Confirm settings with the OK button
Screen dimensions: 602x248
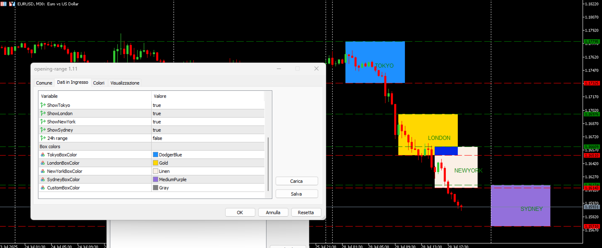(240, 213)
